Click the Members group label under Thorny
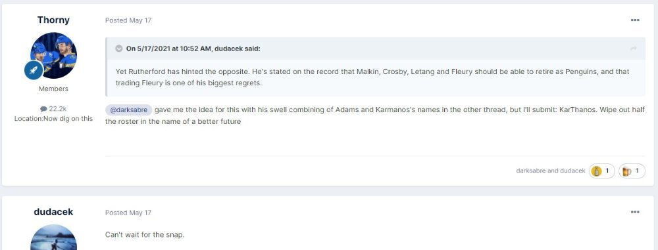 point(53,89)
